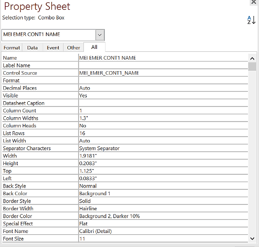Screen dimensions: 259x247
Task: Switch to the Format tab
Action: click(x=12, y=47)
